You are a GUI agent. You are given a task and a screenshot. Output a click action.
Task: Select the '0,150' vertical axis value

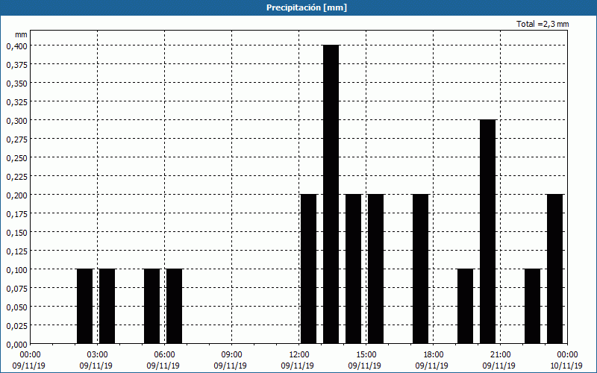[17, 233]
